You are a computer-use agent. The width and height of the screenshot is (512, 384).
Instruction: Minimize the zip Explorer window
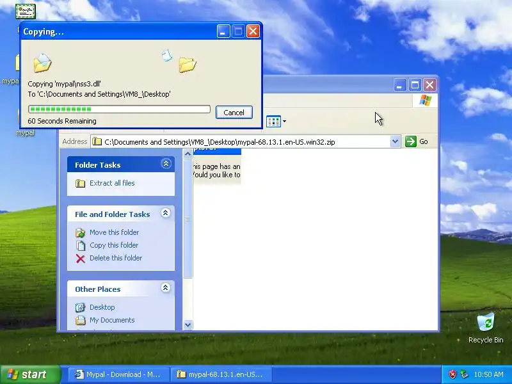pyautogui.click(x=400, y=85)
